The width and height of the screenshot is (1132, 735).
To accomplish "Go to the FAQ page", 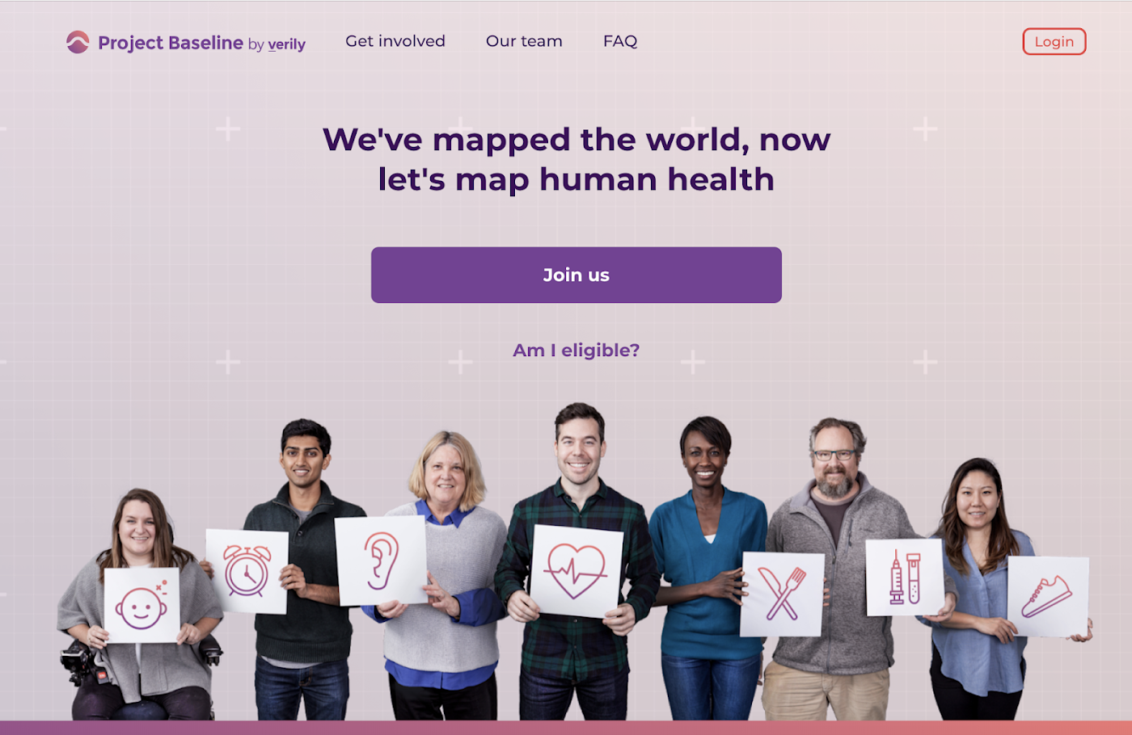I will point(620,41).
